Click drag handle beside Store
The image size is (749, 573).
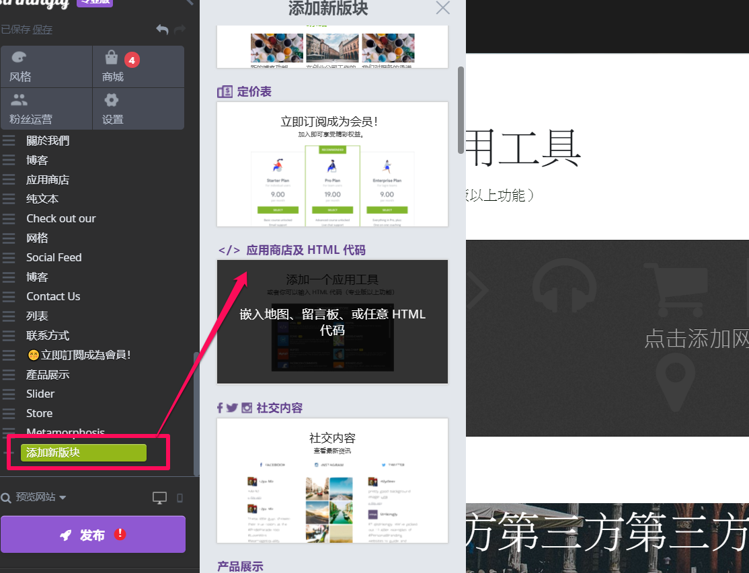coord(9,413)
